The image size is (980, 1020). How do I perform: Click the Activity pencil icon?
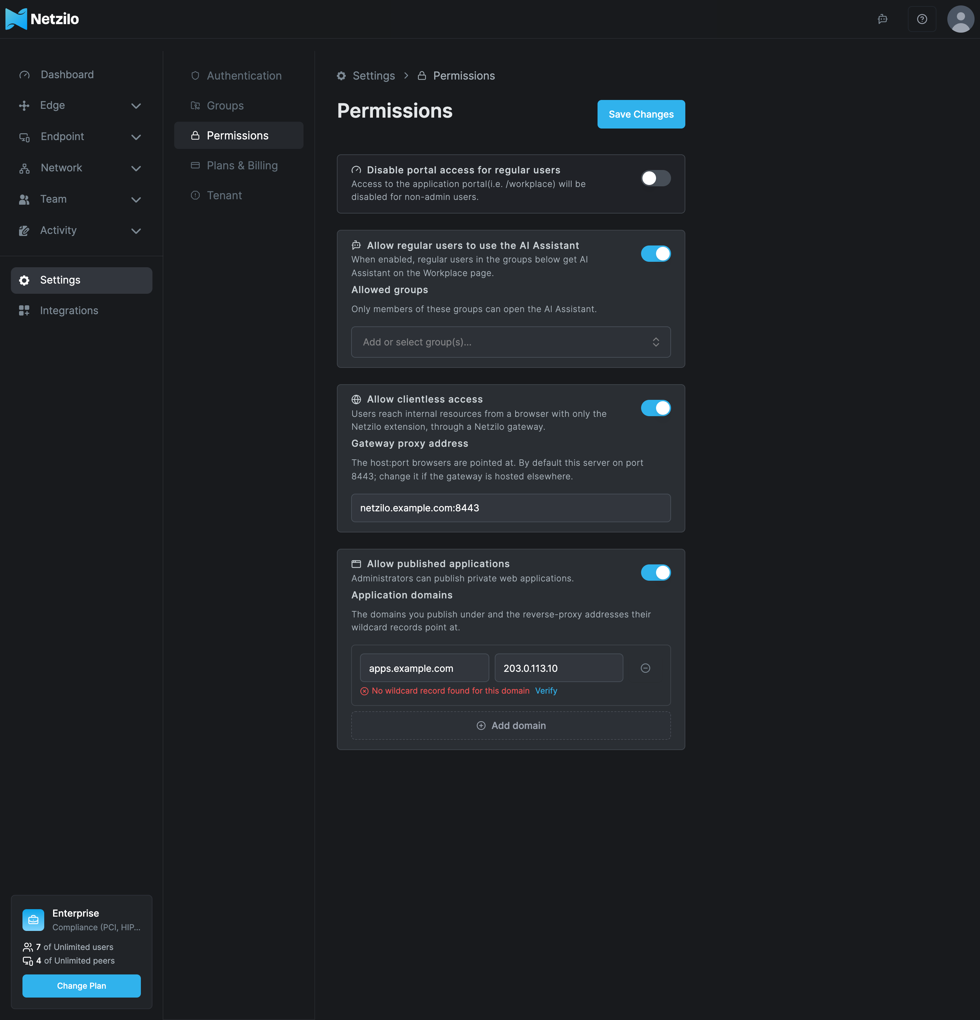point(24,231)
